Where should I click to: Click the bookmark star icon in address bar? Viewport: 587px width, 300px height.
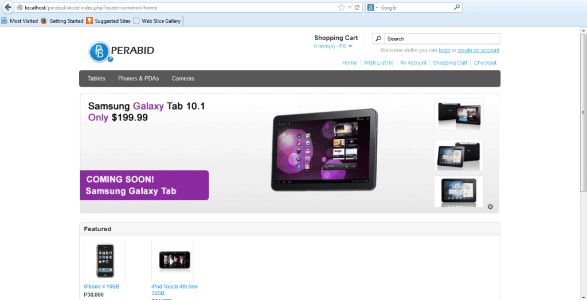coord(342,7)
